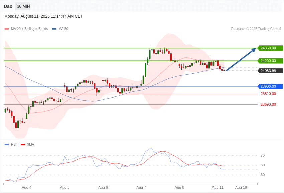Click the 9MA red legend swatch
Screen dimensions: 284x193
click(23, 145)
